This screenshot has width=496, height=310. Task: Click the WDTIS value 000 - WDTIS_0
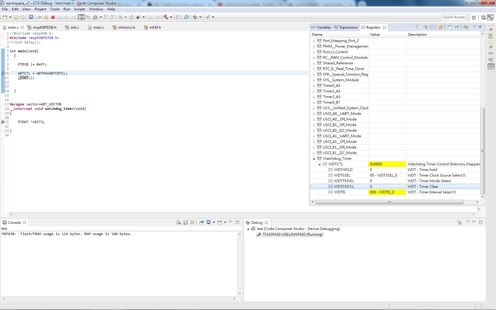coord(387,192)
